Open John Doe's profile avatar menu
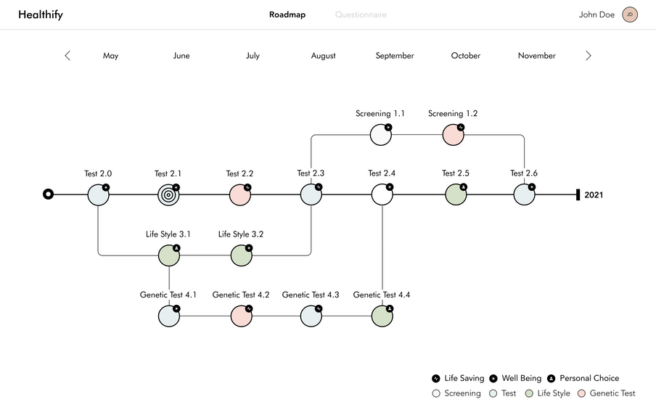 click(630, 15)
